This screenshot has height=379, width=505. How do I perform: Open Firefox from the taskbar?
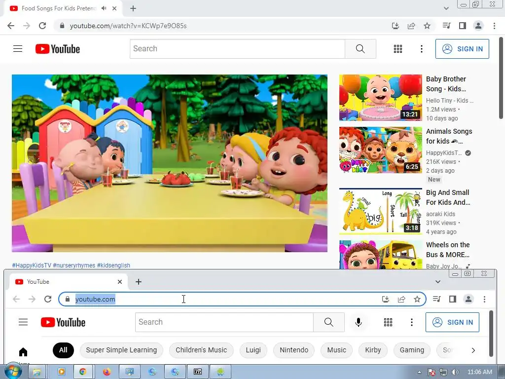tap(107, 372)
